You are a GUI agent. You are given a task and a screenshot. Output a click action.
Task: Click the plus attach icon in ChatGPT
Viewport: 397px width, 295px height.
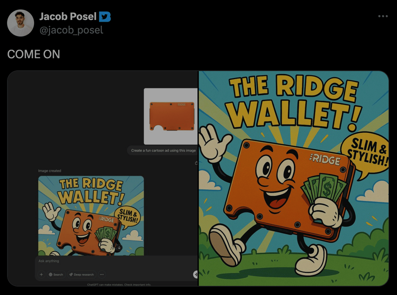(x=41, y=274)
